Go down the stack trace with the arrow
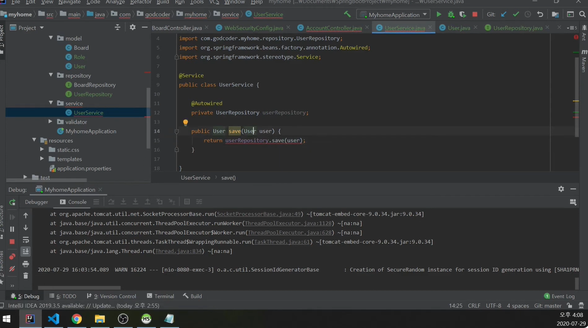Viewport: 588px width, 328px height. click(x=26, y=228)
